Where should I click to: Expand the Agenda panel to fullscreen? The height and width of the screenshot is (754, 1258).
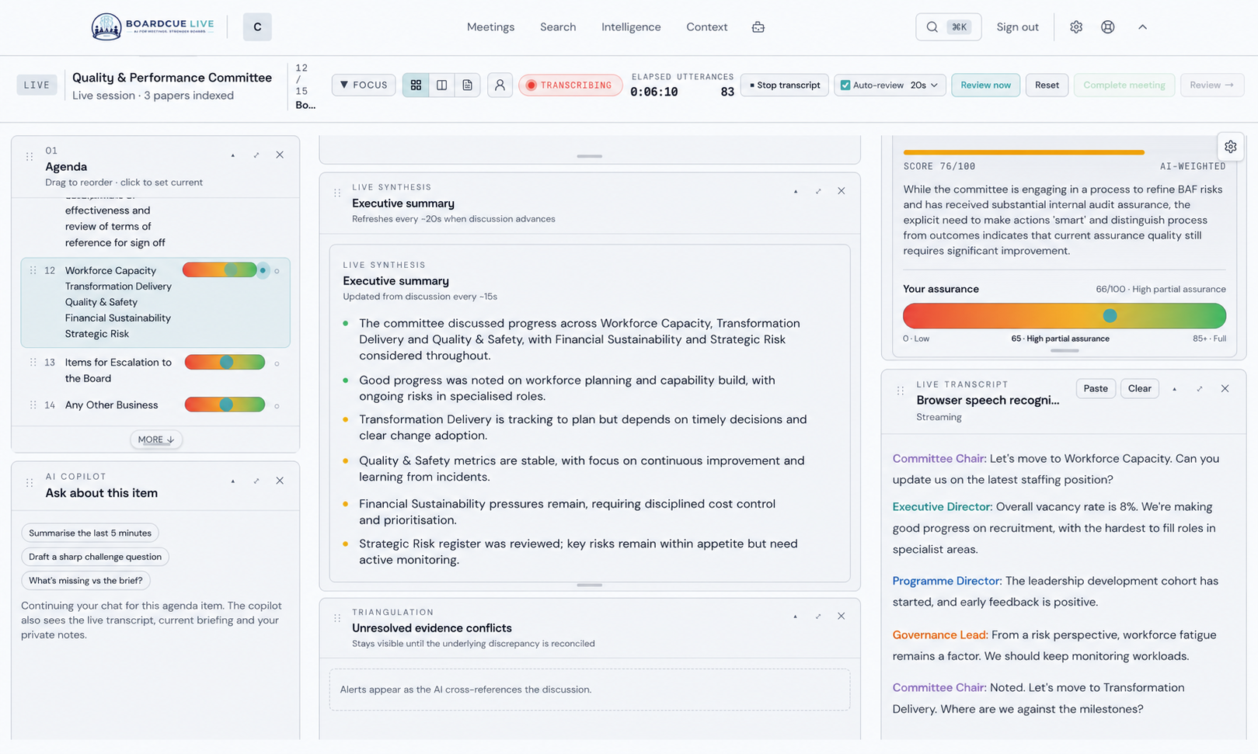[x=256, y=155]
